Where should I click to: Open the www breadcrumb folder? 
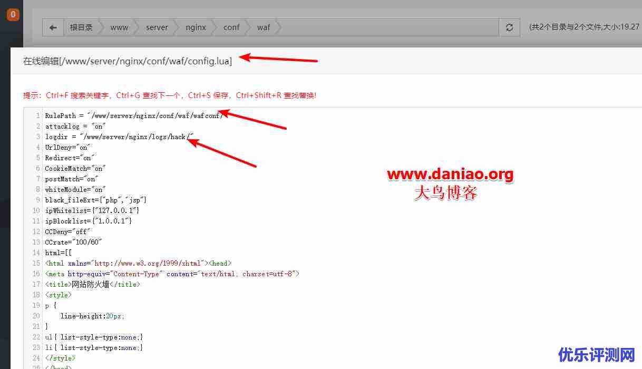pyautogui.click(x=119, y=27)
